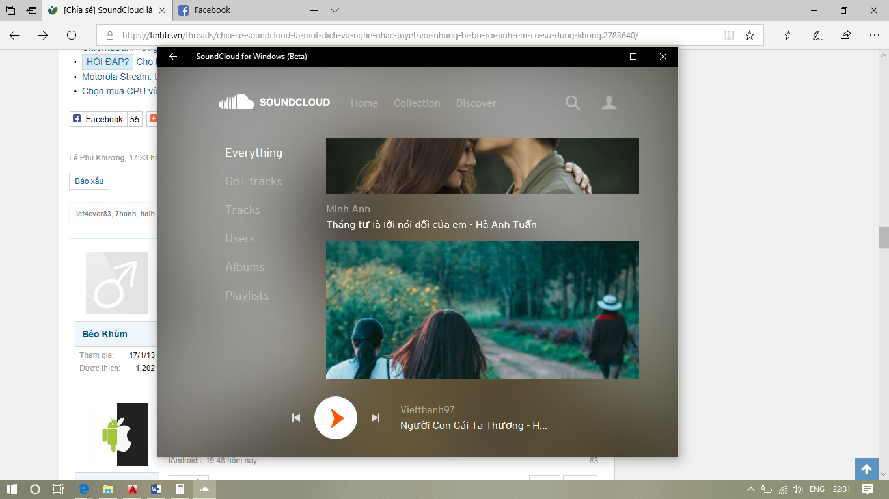This screenshot has height=499, width=889.
Task: Click the SoundCloud logo in the app header
Action: [275, 102]
